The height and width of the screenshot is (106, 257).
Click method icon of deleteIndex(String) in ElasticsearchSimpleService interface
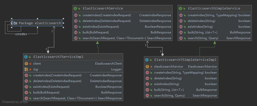coord(181,21)
